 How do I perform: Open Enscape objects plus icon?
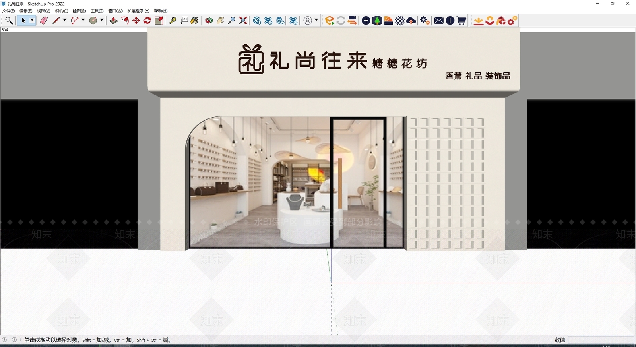tap(366, 21)
